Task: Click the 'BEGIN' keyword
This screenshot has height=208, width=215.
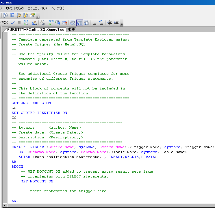Action: (x=17, y=167)
